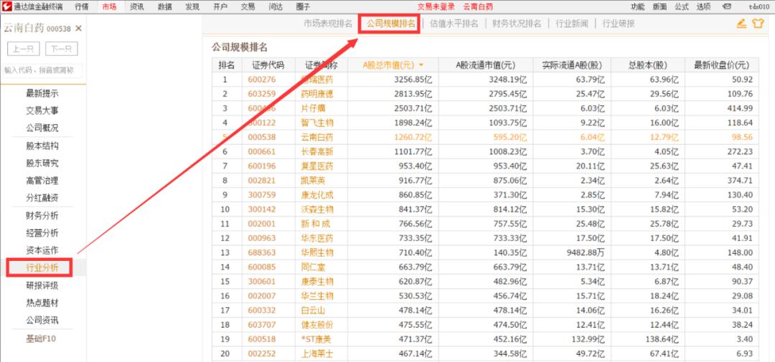The width and height of the screenshot is (775, 362).
Task: Click the *ST康美 stock name
Action: (315, 339)
